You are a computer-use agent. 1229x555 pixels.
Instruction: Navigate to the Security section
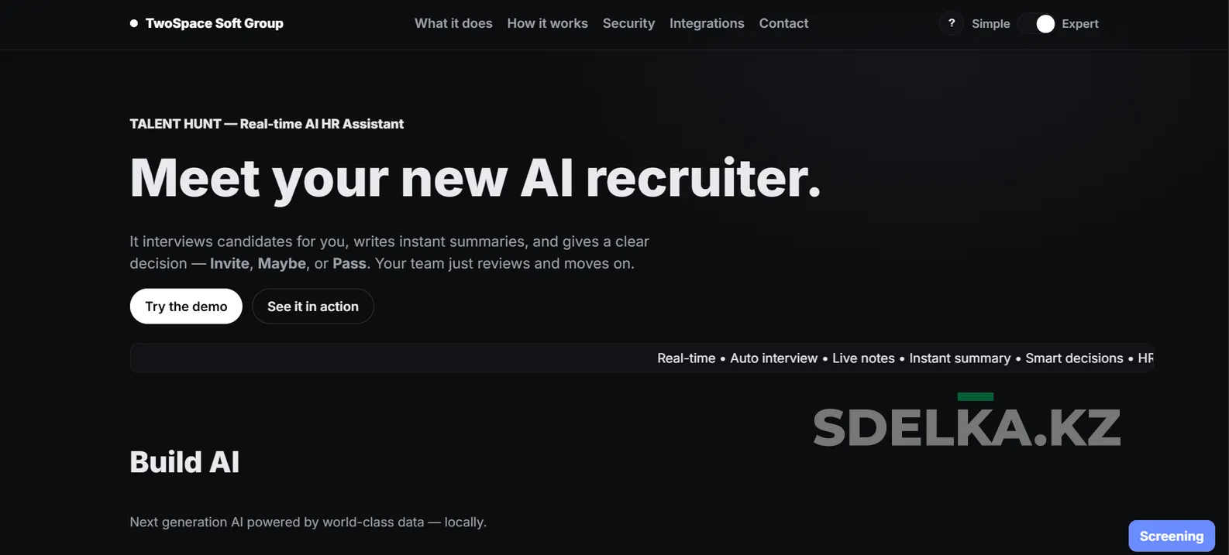tap(628, 23)
